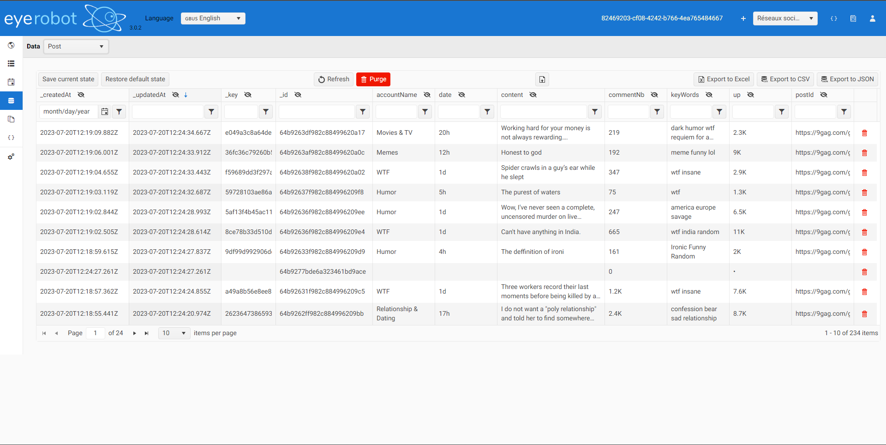Toggle visibility of the _createdAt column
The width and height of the screenshot is (886, 445).
pos(82,95)
